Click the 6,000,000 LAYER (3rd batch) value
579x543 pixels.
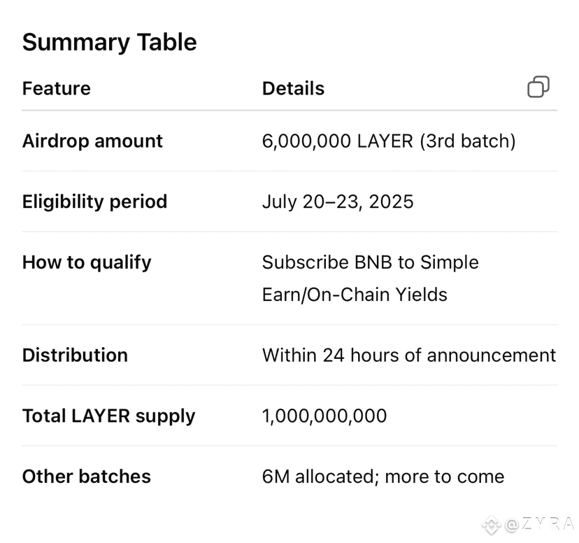coord(389,141)
